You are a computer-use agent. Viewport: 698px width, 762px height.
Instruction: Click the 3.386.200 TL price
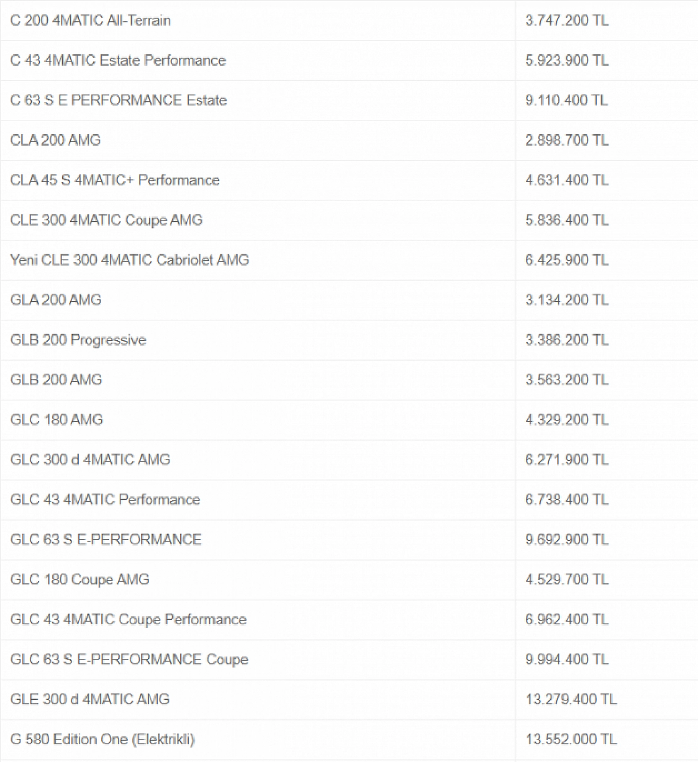[x=567, y=340]
